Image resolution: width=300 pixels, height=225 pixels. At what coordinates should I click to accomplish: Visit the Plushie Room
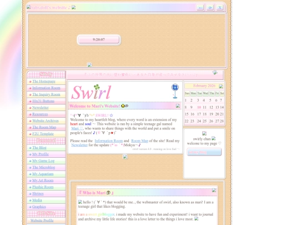43,187
